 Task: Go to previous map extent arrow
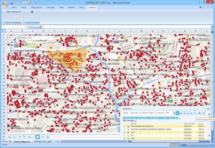[x=11, y=38]
